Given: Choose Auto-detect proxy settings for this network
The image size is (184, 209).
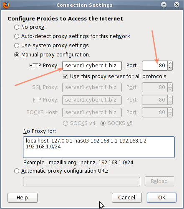Looking at the screenshot, I should [x=17, y=36].
